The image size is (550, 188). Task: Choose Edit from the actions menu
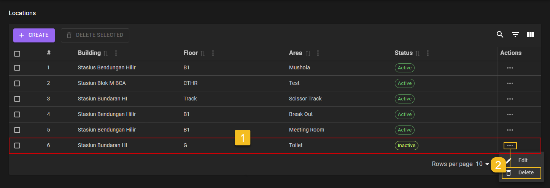coord(523,160)
